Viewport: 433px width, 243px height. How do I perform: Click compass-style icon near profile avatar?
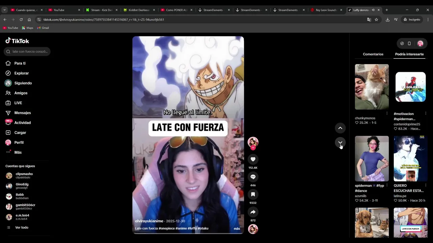pyautogui.click(x=402, y=44)
